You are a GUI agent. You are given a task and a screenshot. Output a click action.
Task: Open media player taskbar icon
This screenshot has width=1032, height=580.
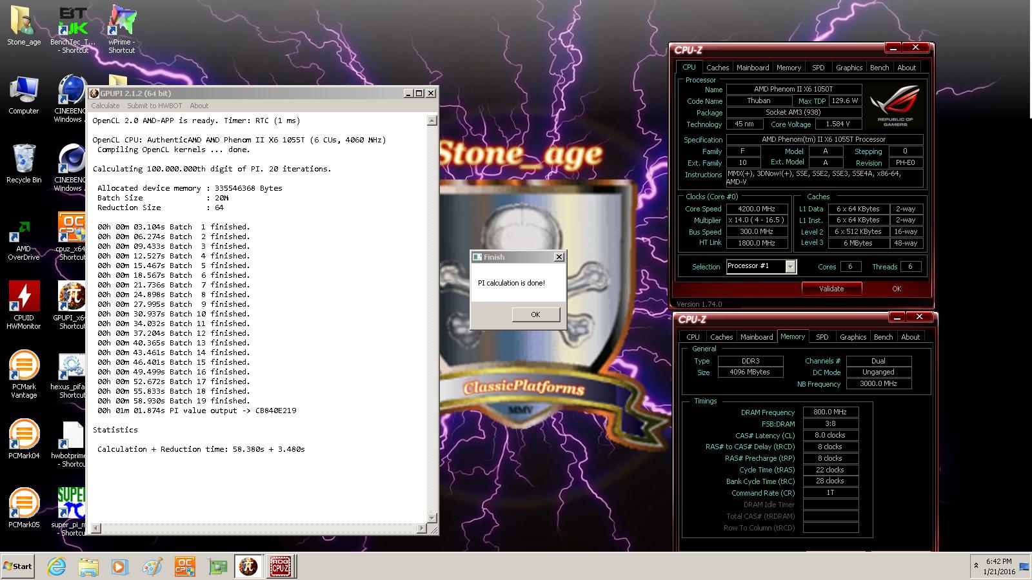click(120, 566)
